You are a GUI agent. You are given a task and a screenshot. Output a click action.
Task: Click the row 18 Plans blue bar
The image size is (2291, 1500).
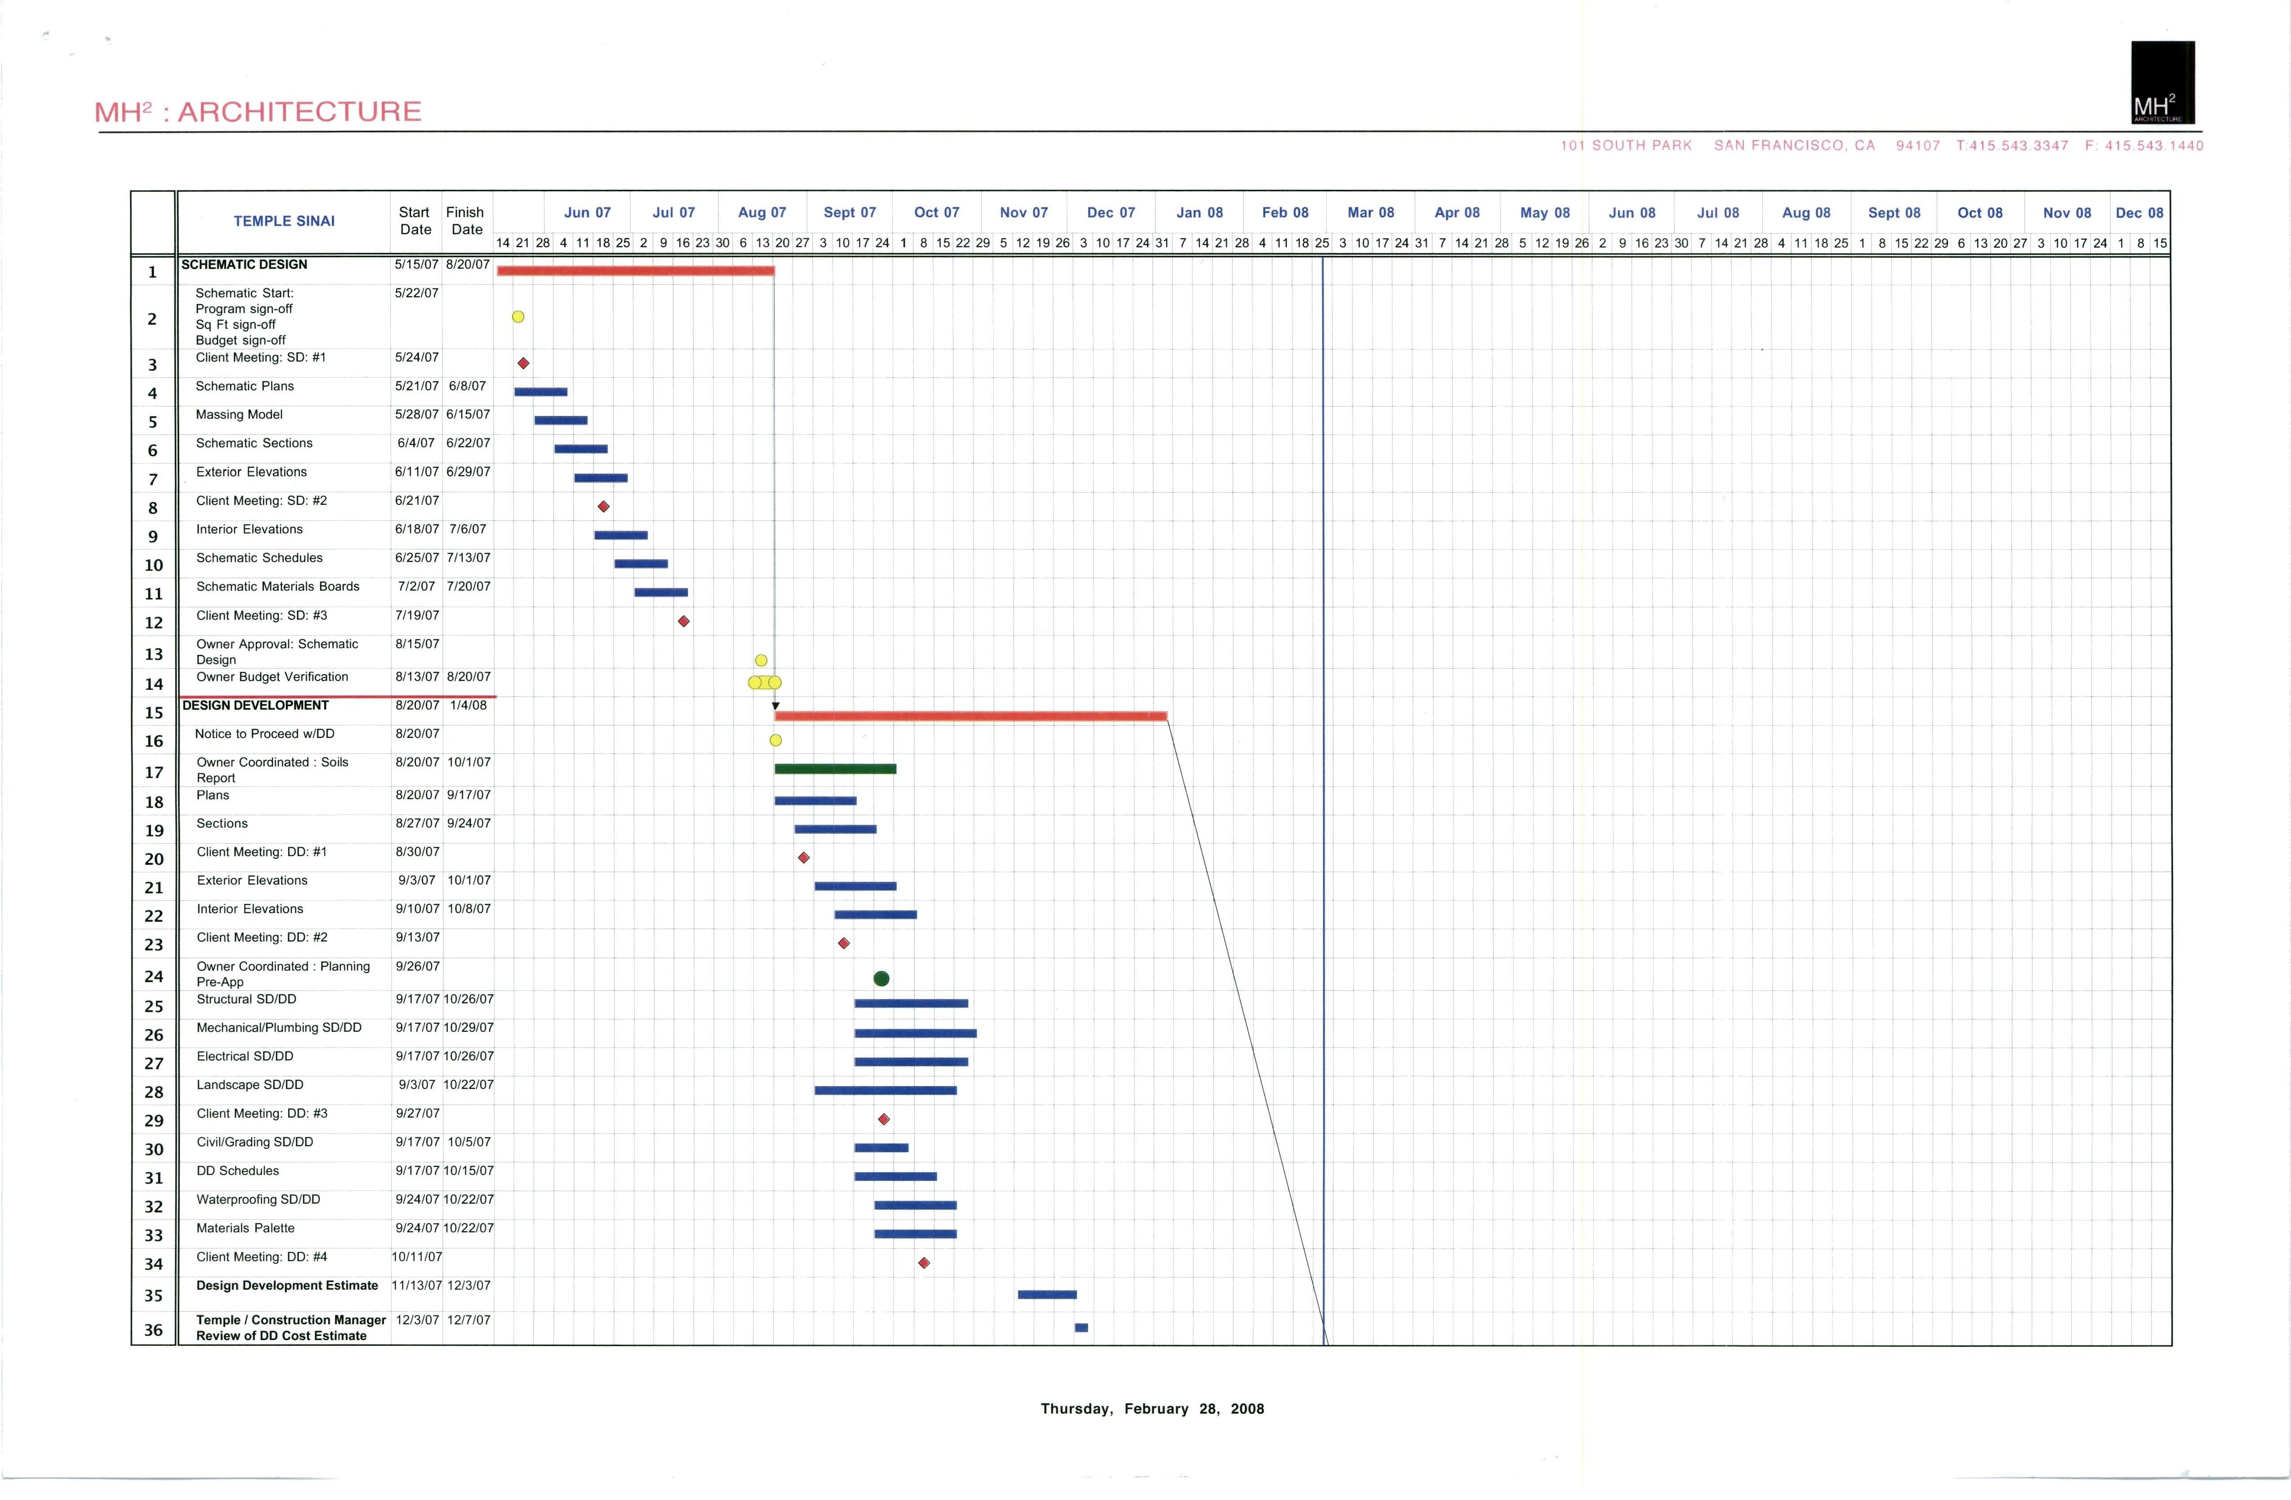pyautogui.click(x=815, y=801)
